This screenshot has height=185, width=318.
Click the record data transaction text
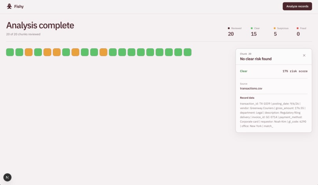pyautogui.click(x=273, y=115)
